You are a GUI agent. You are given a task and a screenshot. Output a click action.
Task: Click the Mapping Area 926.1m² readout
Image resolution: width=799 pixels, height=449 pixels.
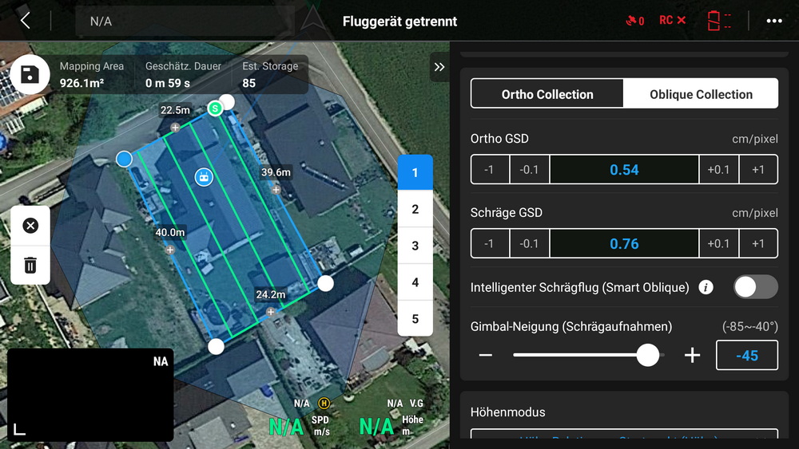[x=92, y=74]
